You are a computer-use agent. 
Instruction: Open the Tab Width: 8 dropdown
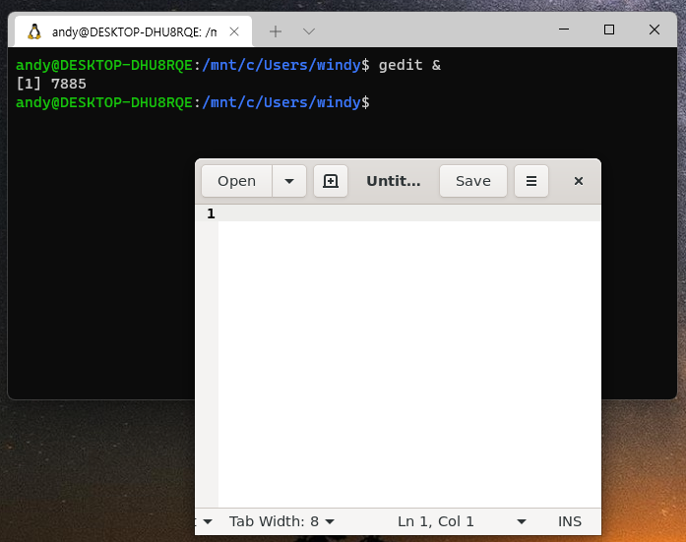point(281,521)
